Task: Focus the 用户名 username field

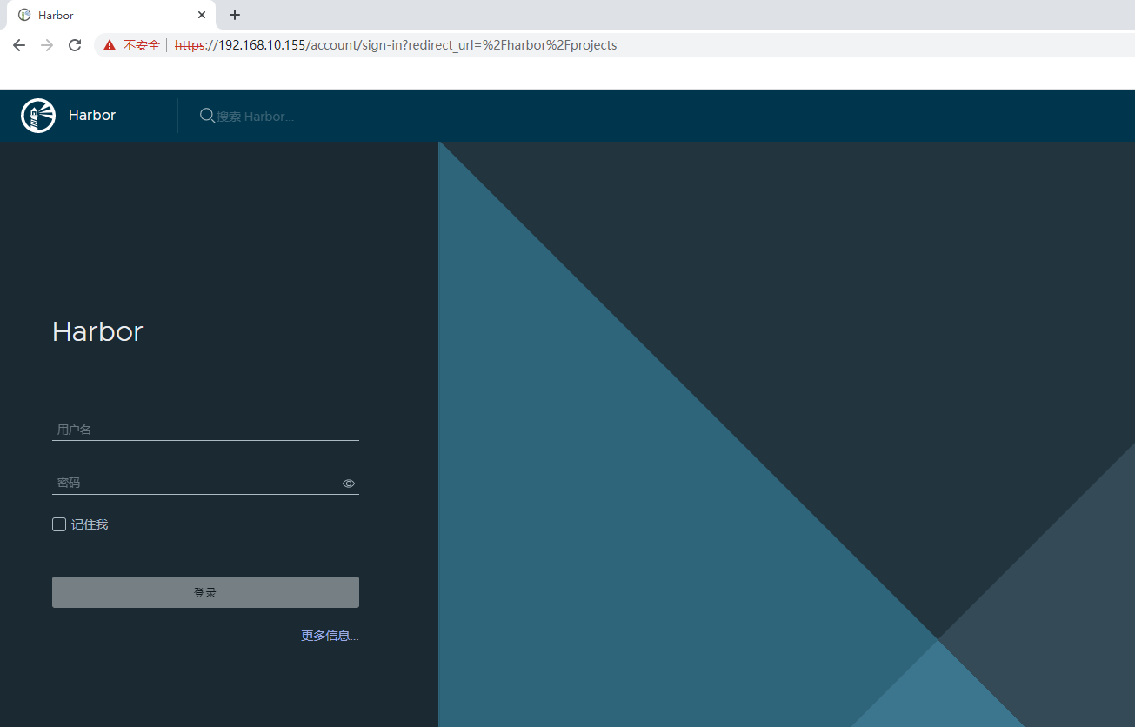Action: (x=205, y=430)
